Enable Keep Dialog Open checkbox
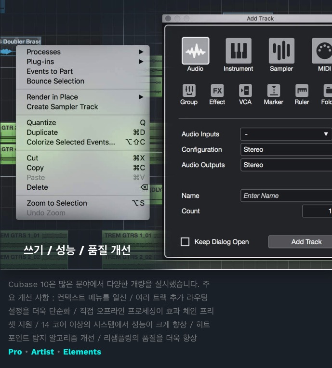This screenshot has width=332, height=368. 185,241
